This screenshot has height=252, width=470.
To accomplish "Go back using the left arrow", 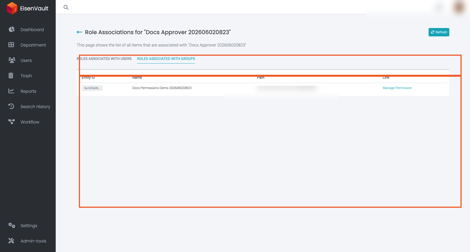I will point(79,32).
